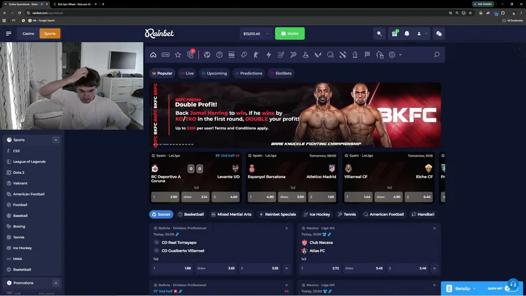The width and height of the screenshot is (526, 296).
Task: Select the lightning bolt specials icon
Action: tap(269, 55)
